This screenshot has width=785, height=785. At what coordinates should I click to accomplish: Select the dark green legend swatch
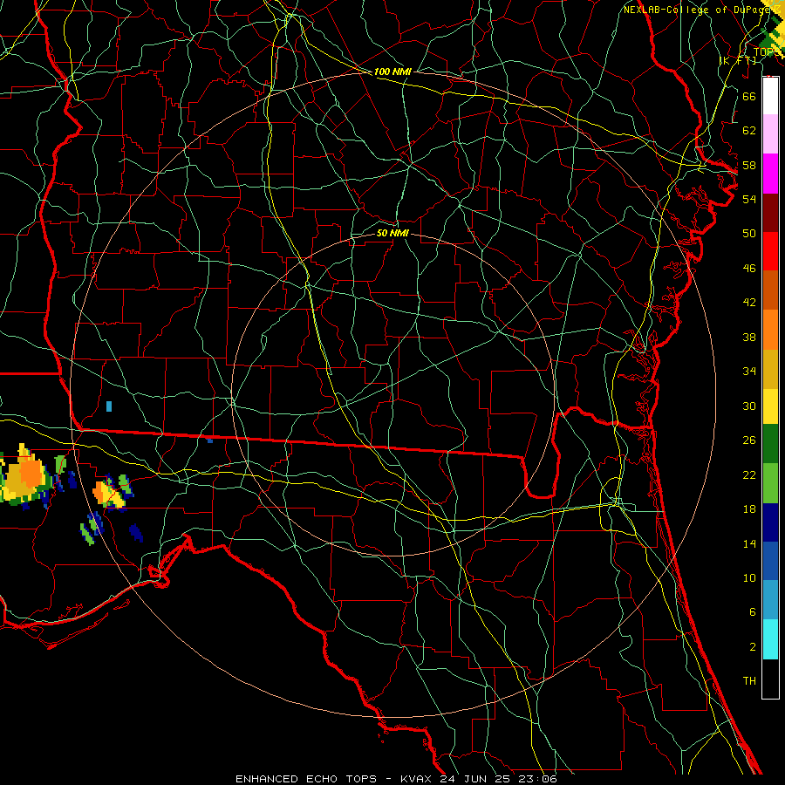pyautogui.click(x=770, y=444)
